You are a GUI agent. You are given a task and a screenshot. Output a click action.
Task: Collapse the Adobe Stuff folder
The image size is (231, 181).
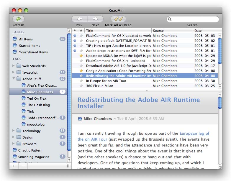pyautogui.click(x=14, y=78)
